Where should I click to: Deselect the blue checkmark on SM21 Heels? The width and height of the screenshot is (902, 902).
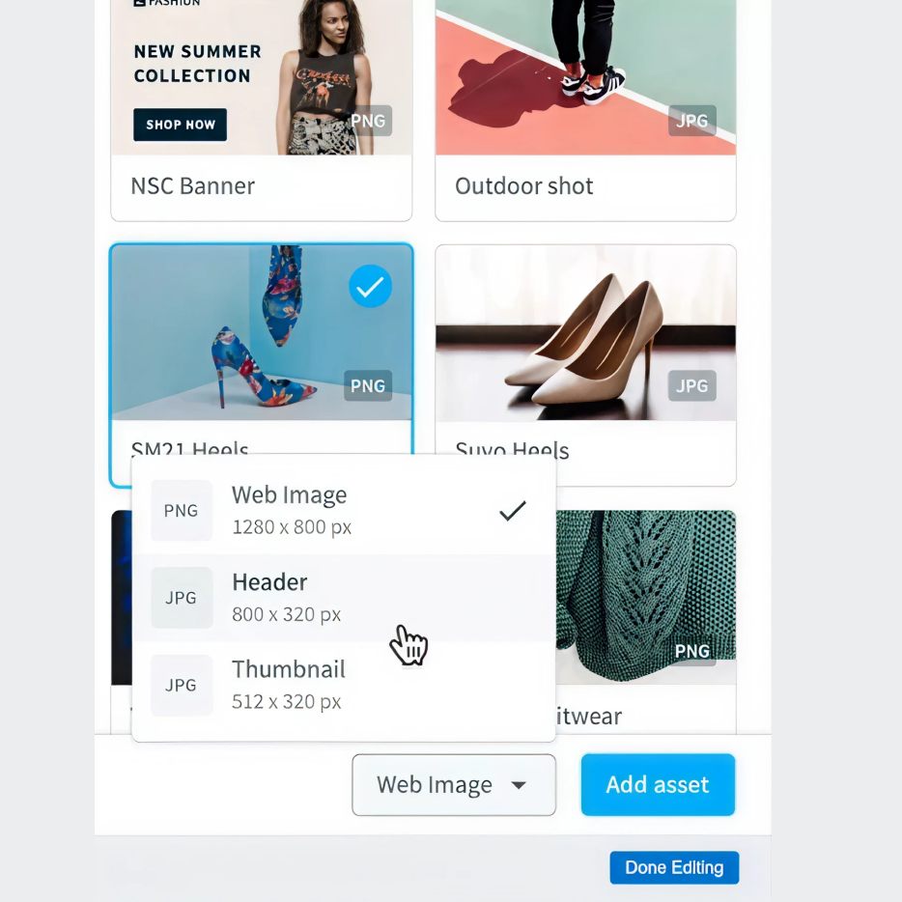tap(370, 286)
